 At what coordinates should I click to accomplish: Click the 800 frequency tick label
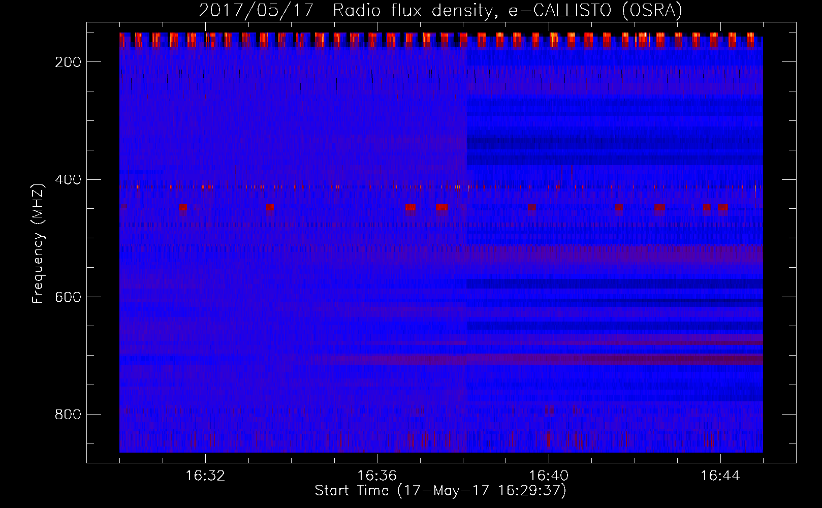[68, 415]
